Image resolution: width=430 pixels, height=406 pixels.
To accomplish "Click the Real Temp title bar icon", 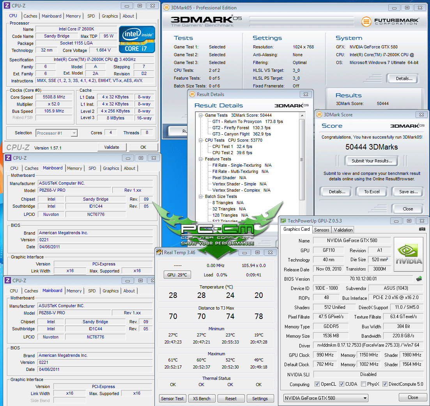I will (159, 253).
